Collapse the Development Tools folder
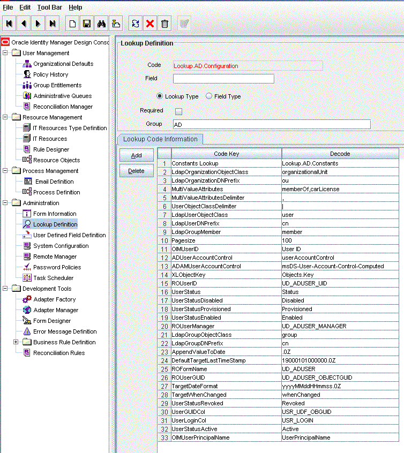 click(x=5, y=288)
